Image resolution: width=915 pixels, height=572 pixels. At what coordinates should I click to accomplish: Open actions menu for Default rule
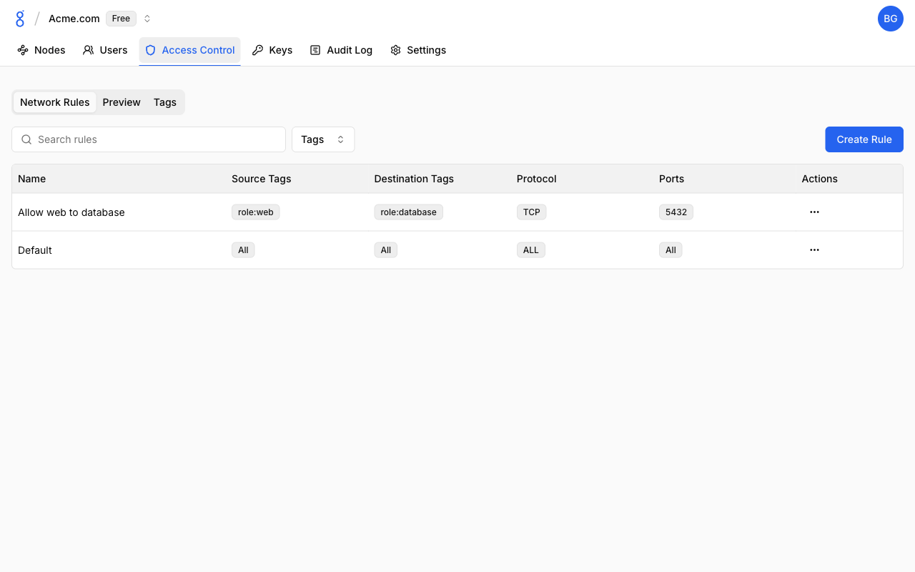pos(814,250)
